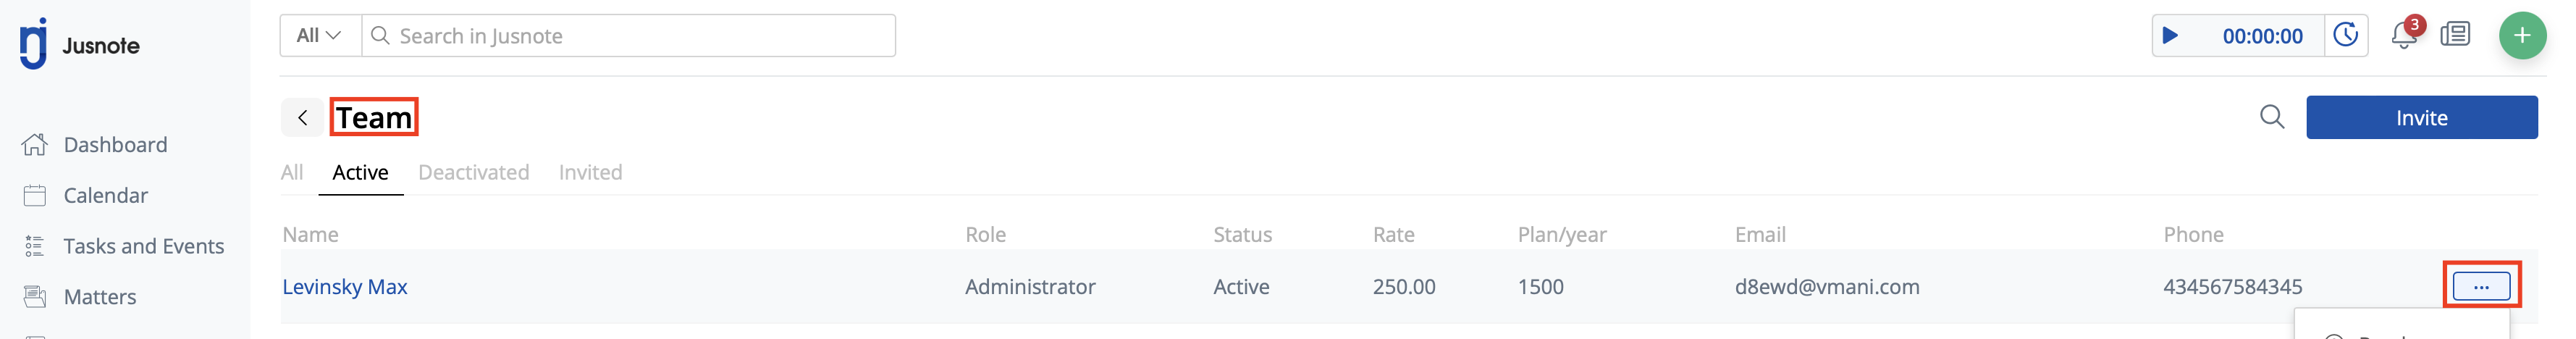Open the Levinsky Max profile link
The image size is (2576, 339).
coord(345,287)
